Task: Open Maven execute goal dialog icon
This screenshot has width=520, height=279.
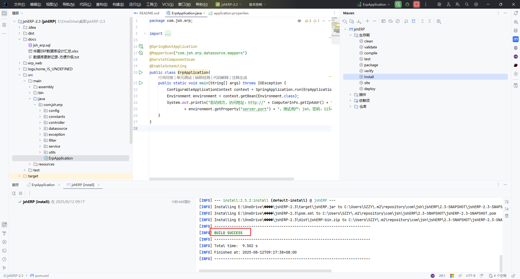Action: click(x=383, y=21)
